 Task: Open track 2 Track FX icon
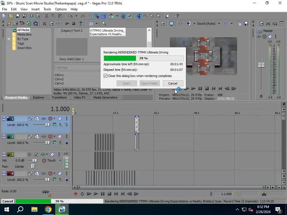(43, 137)
